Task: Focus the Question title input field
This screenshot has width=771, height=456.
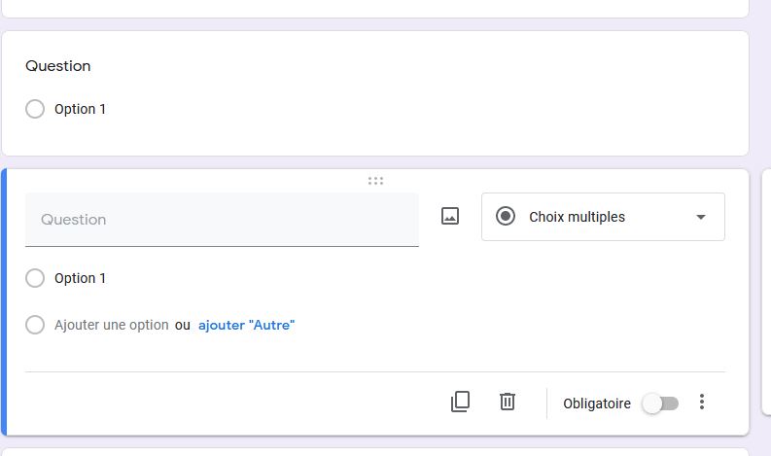Action: [x=222, y=220]
